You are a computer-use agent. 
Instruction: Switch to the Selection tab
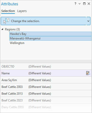[x=8, y=11]
